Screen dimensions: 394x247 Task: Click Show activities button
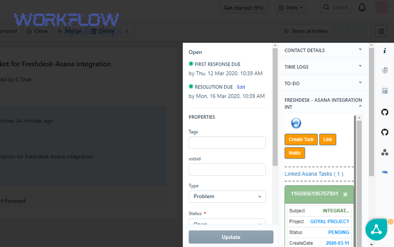click(306, 31)
